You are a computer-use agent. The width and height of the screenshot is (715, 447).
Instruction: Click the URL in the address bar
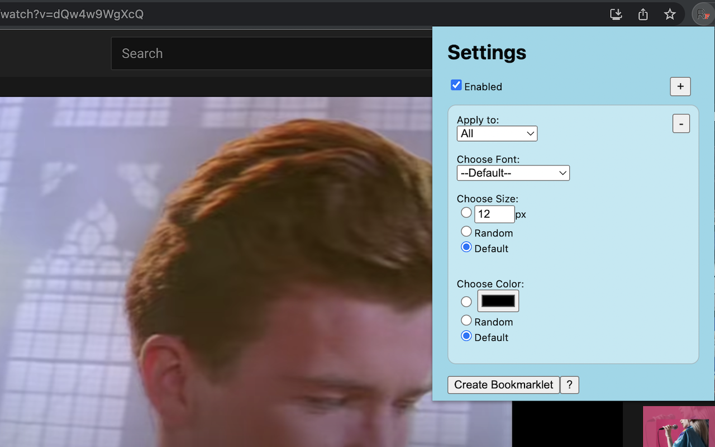click(x=72, y=15)
